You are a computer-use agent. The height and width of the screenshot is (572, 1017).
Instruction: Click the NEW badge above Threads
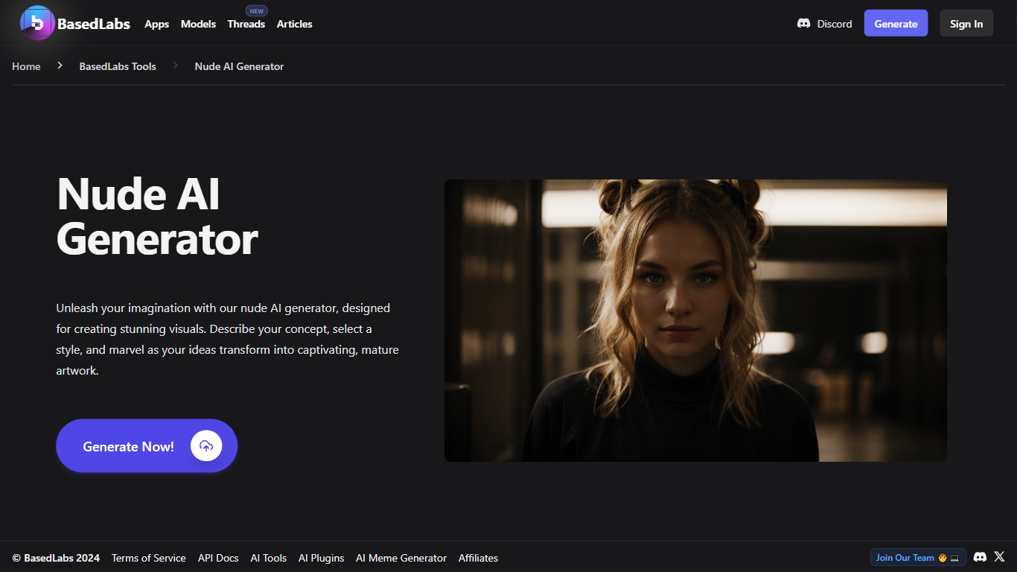[x=257, y=11]
